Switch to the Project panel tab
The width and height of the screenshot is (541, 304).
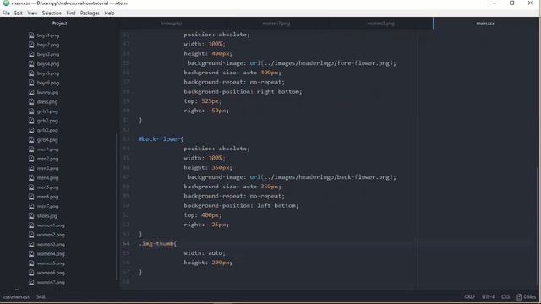point(60,24)
